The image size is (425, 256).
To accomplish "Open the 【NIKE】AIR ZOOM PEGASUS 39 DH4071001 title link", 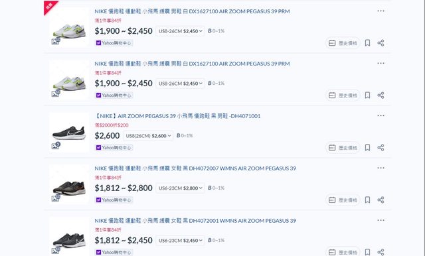I will pyautogui.click(x=177, y=116).
